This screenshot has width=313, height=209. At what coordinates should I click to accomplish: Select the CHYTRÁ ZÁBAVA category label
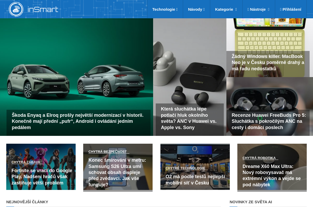[x=26, y=162]
